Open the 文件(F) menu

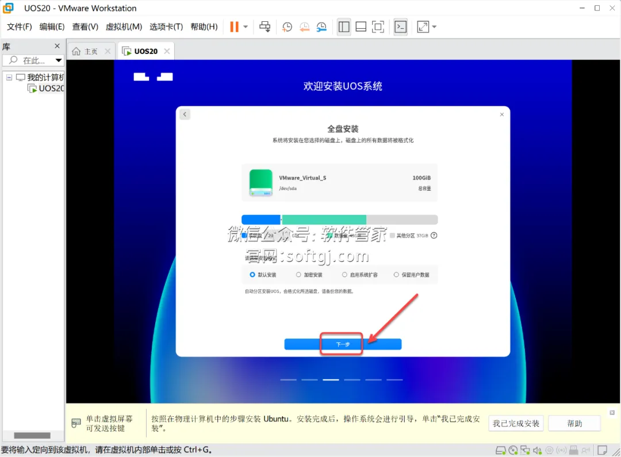pos(20,27)
